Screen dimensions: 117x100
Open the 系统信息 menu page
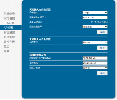[x=9, y=13]
